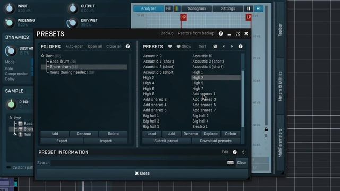
Task: Click the WIDENING knob
Action: (x=10, y=22)
